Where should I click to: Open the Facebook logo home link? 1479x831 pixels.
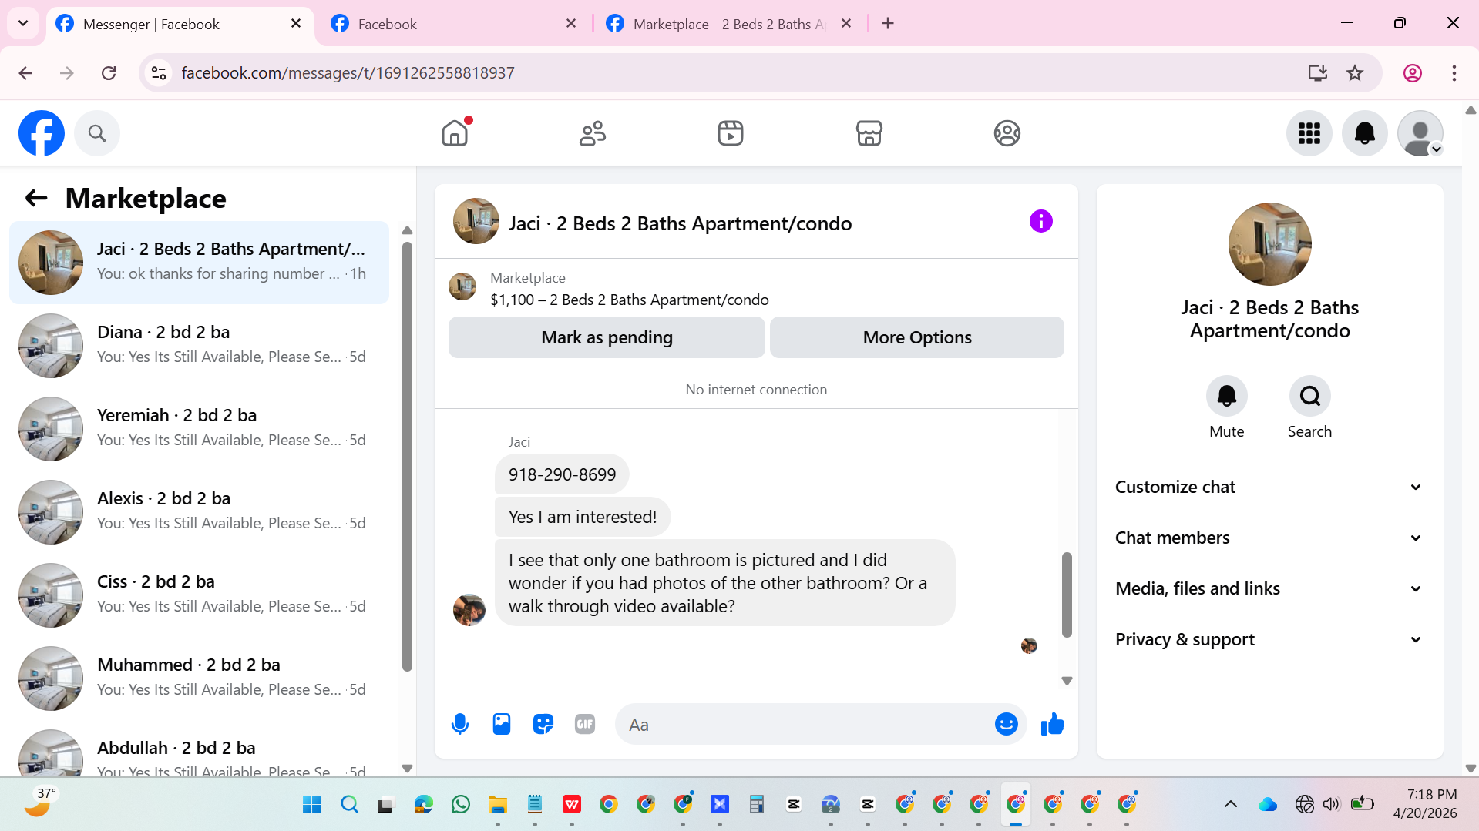pyautogui.click(x=42, y=133)
